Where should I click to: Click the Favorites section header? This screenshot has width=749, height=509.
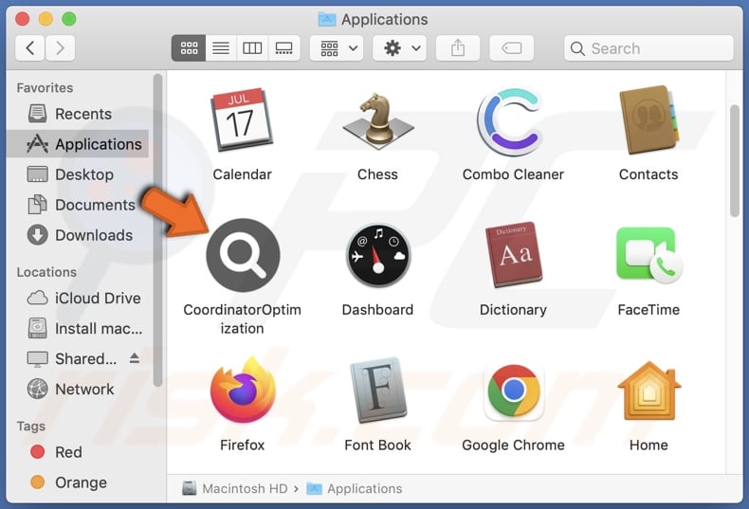pyautogui.click(x=45, y=88)
